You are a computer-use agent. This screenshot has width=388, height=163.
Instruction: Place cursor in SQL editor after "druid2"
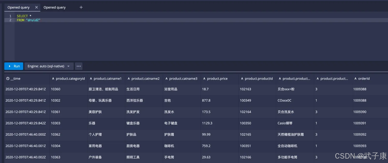pyautogui.click(x=41, y=20)
